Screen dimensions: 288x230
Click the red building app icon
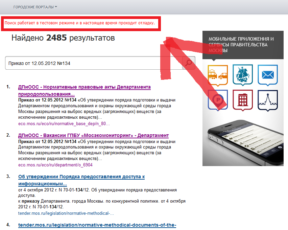pos(243,100)
